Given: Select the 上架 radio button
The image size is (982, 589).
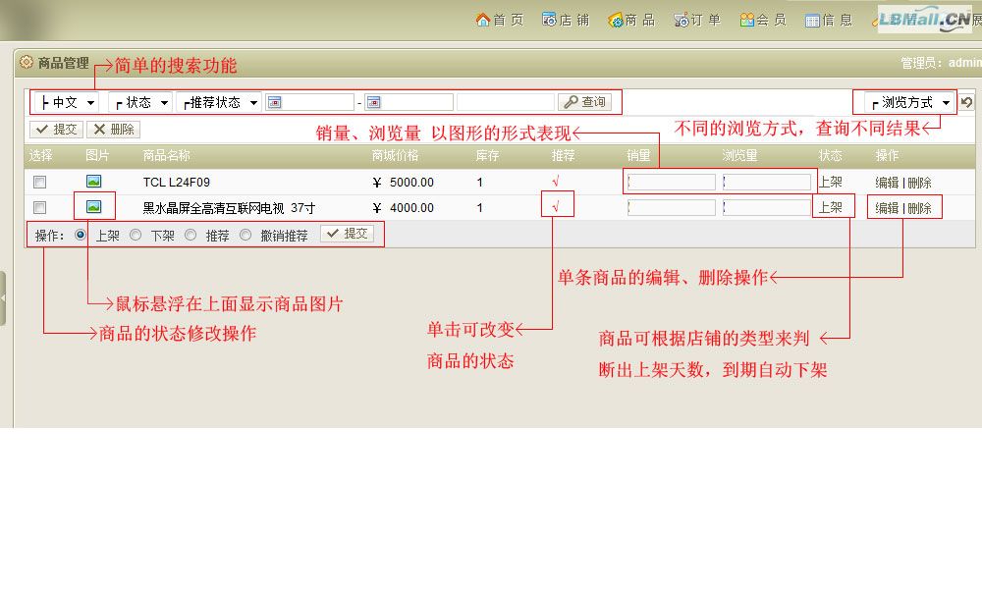Looking at the screenshot, I should (x=81, y=235).
